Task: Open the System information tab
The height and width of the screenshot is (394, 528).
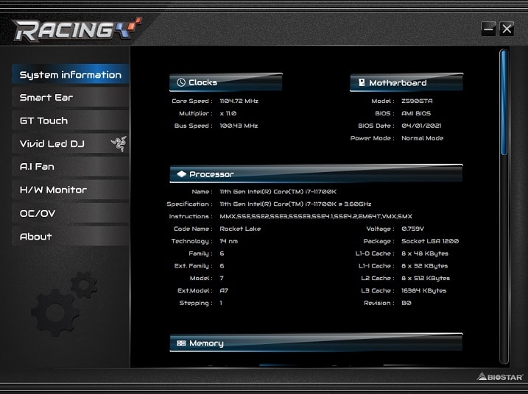Action: pos(70,75)
